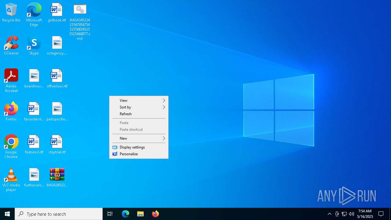Select the Recycle Bin desktop icon
The image size is (391, 220).
pos(11,13)
